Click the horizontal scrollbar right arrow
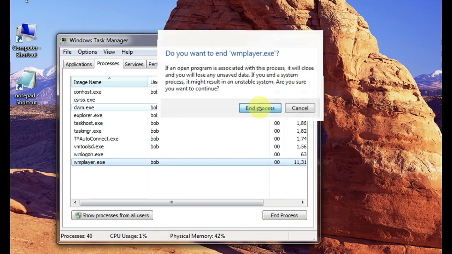This screenshot has height=254, width=452. coord(303,202)
